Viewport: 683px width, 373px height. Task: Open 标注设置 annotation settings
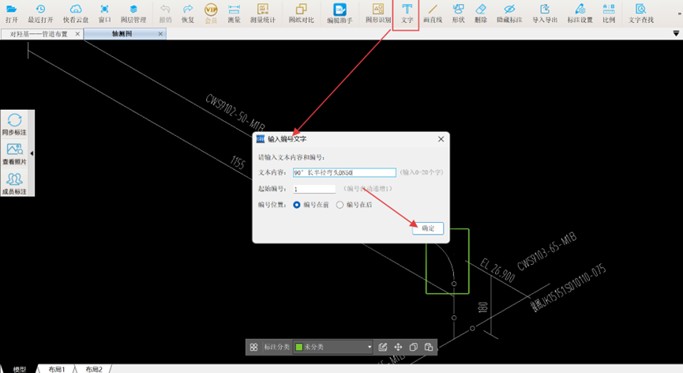580,13
